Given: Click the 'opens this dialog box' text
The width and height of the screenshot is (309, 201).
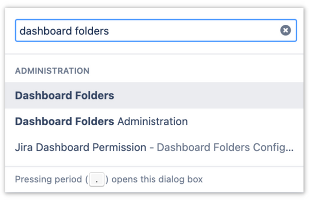Looking at the screenshot, I should (157, 179).
